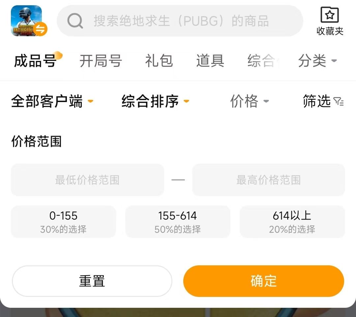The image size is (356, 317).
Task: Click the filter funnel icon next to 筛选
Action: click(x=339, y=101)
